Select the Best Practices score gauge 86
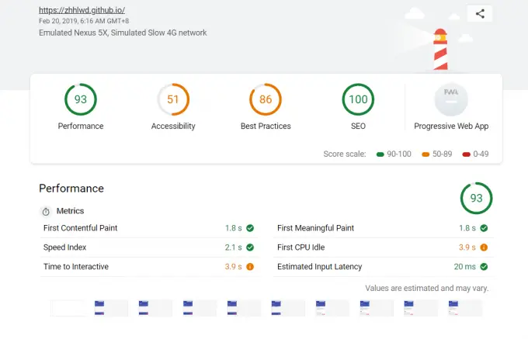 [266, 99]
